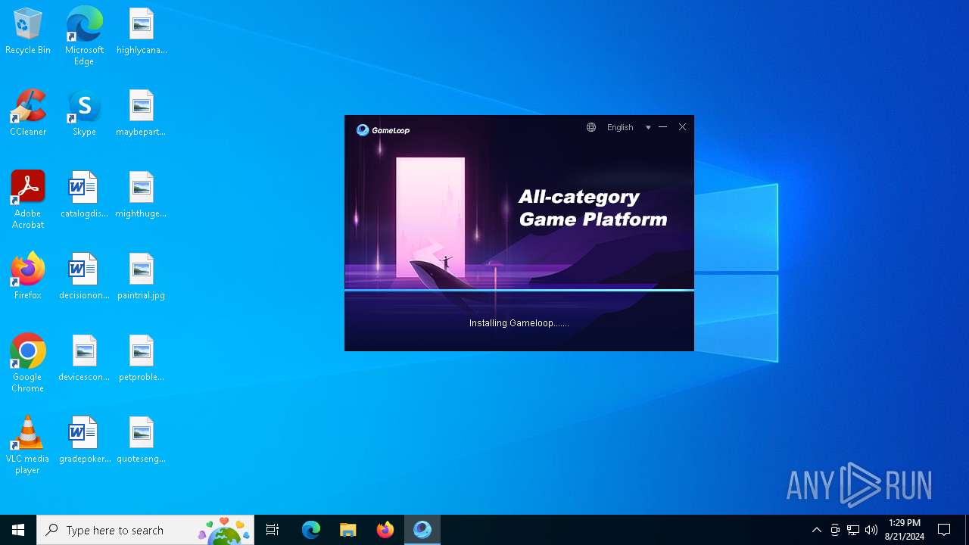
Task: Click the All-category Game Platform banner
Action: tap(593, 208)
